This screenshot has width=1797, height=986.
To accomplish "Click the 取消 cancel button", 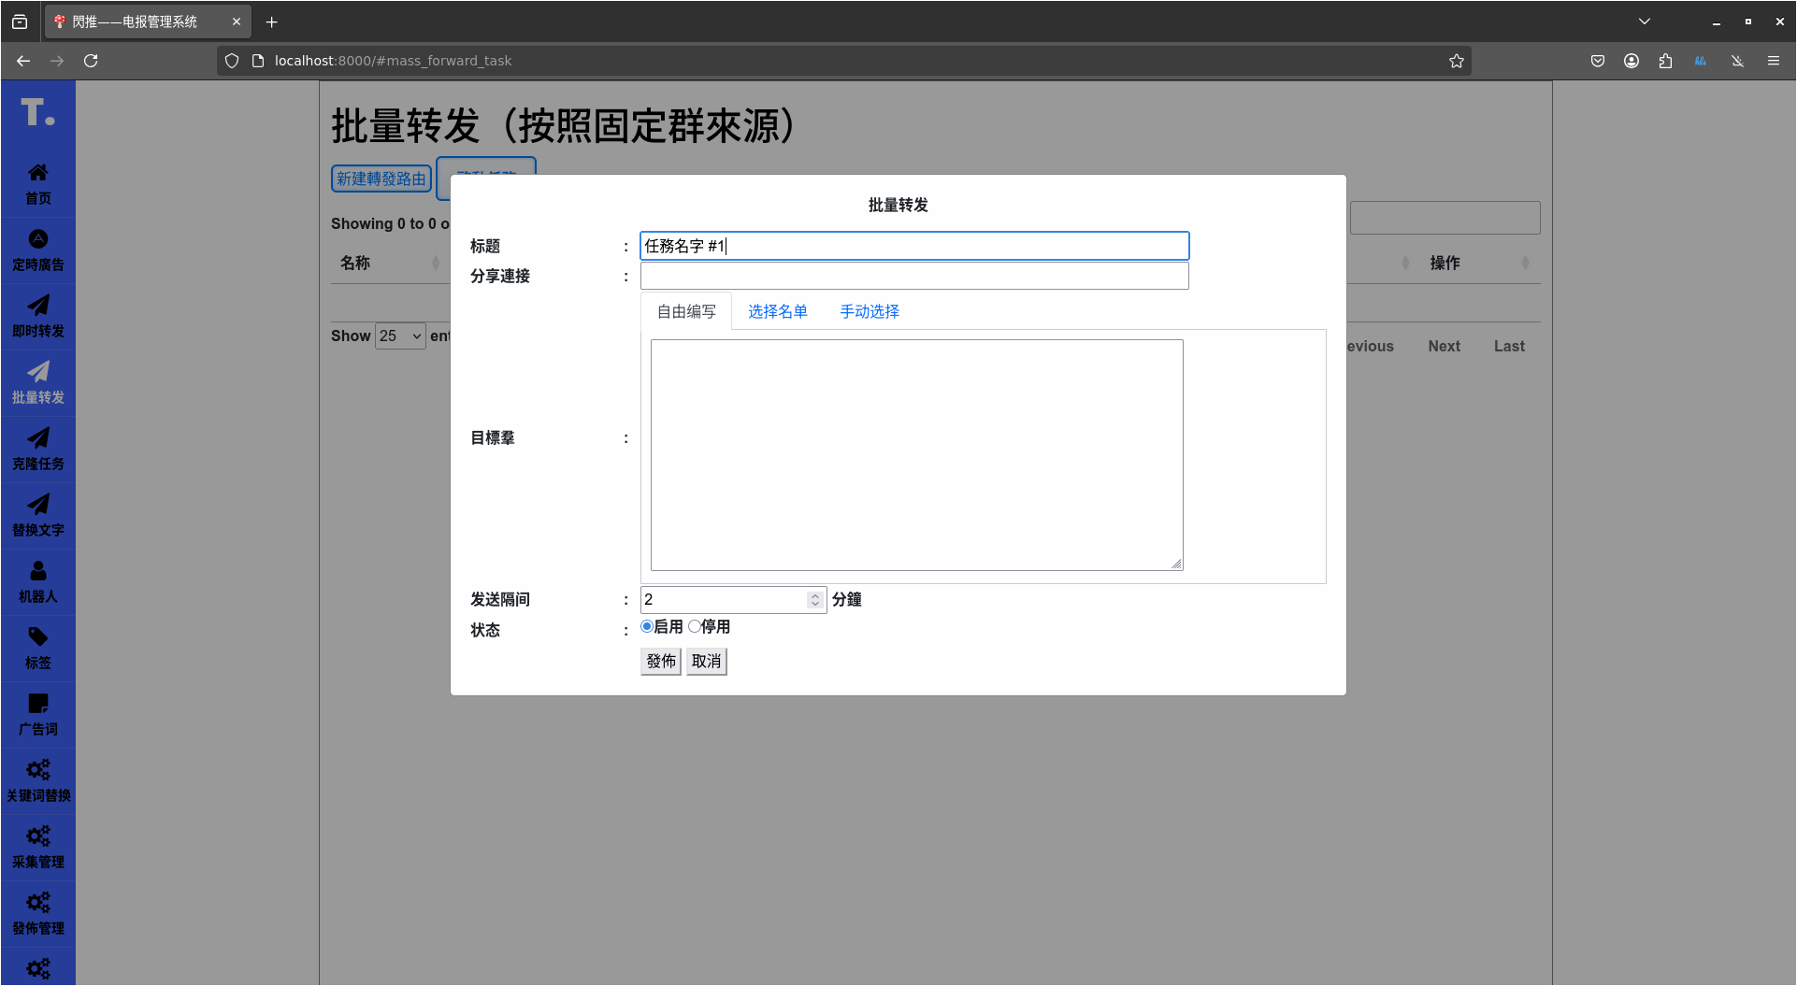I will pos(706,661).
